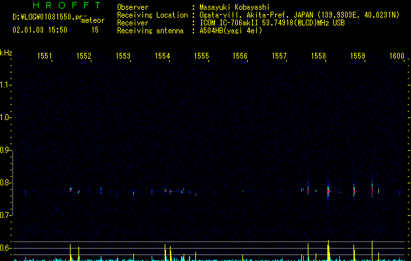411x261 pixels.
Task: Click the 0.9 kHz axis label
Action: [6, 150]
